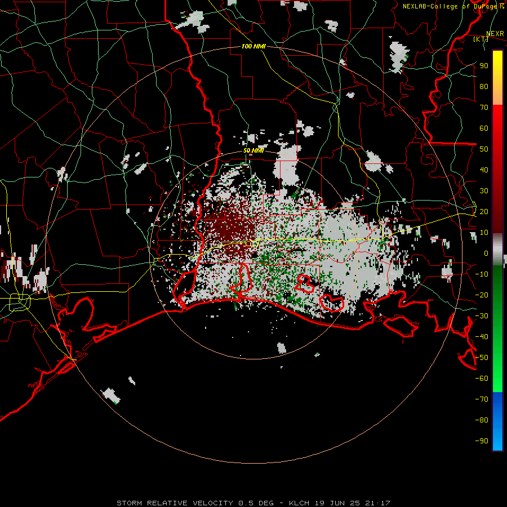
Task: Select the 20 value on velocity scale
Action: (484, 211)
